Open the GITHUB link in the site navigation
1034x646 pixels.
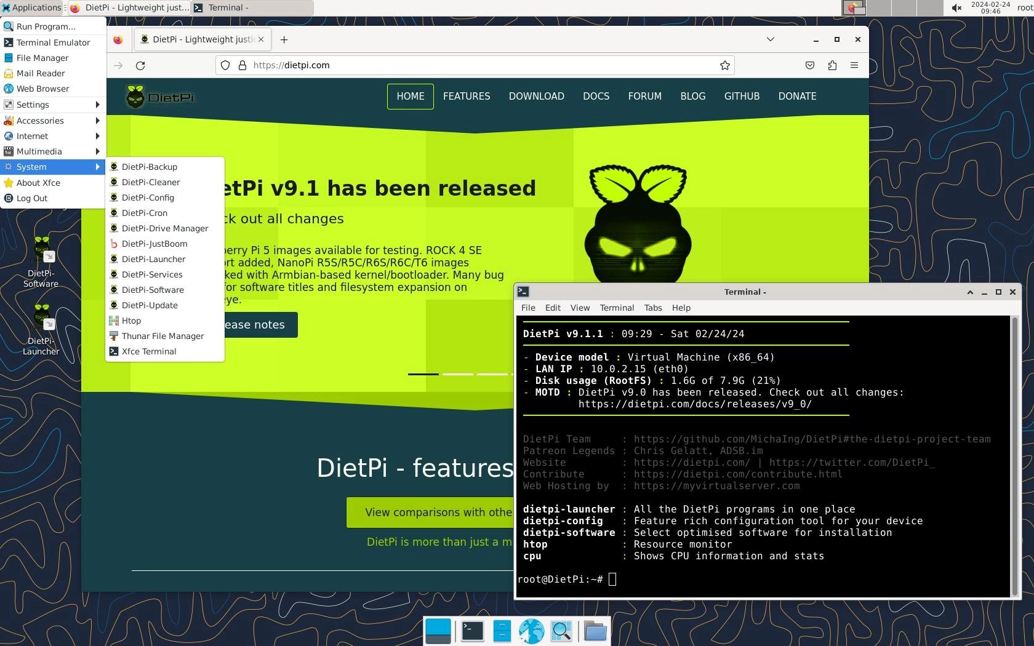point(742,97)
